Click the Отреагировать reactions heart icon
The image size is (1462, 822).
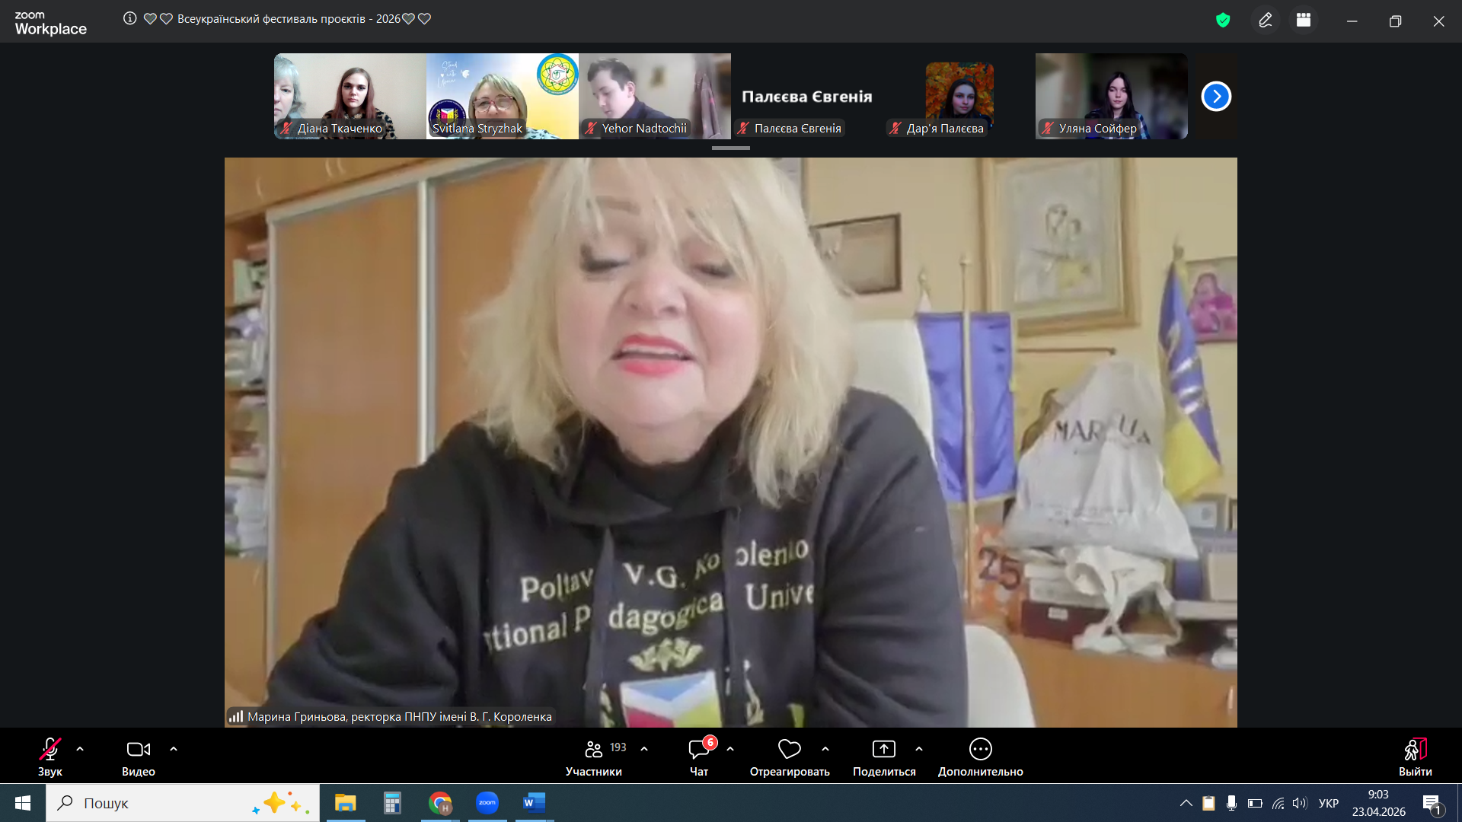789,750
